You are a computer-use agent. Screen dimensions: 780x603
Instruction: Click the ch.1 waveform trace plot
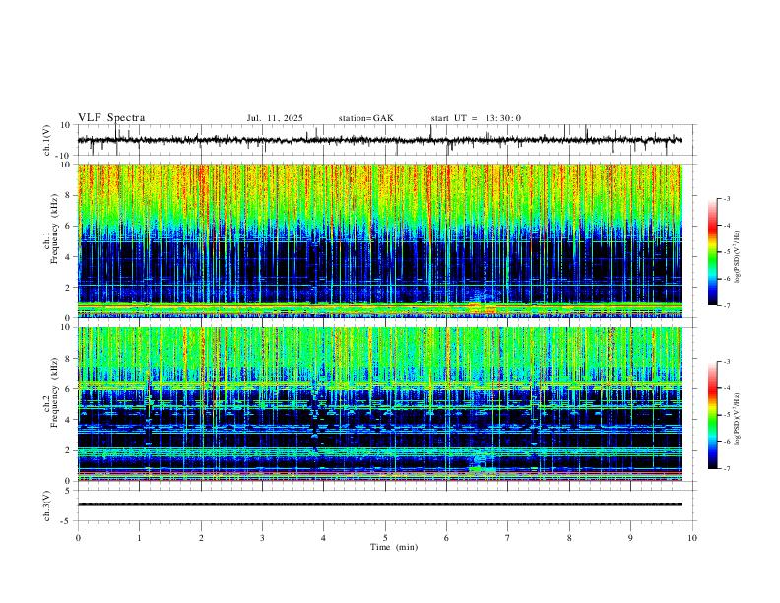(x=379, y=140)
